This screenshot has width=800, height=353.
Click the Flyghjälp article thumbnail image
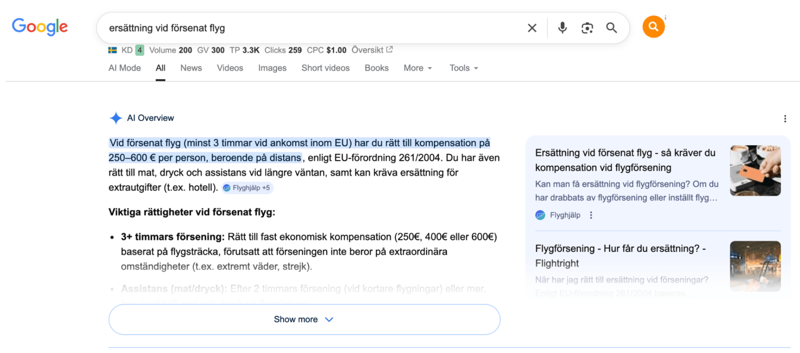pos(755,170)
